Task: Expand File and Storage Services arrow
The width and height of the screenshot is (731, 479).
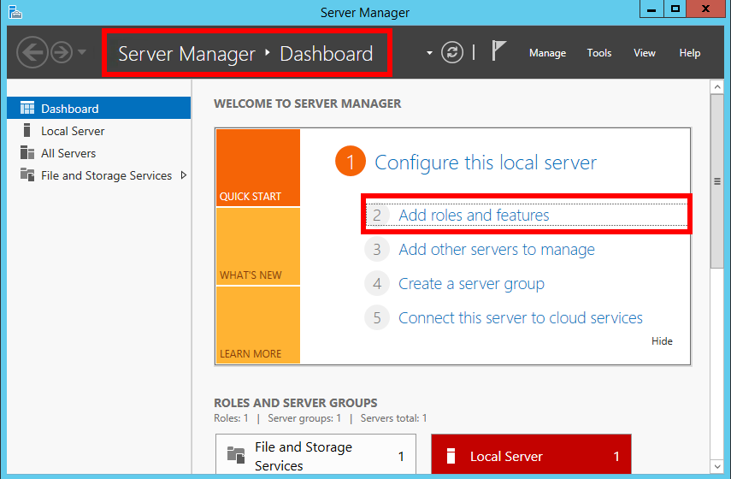Action: [x=183, y=175]
